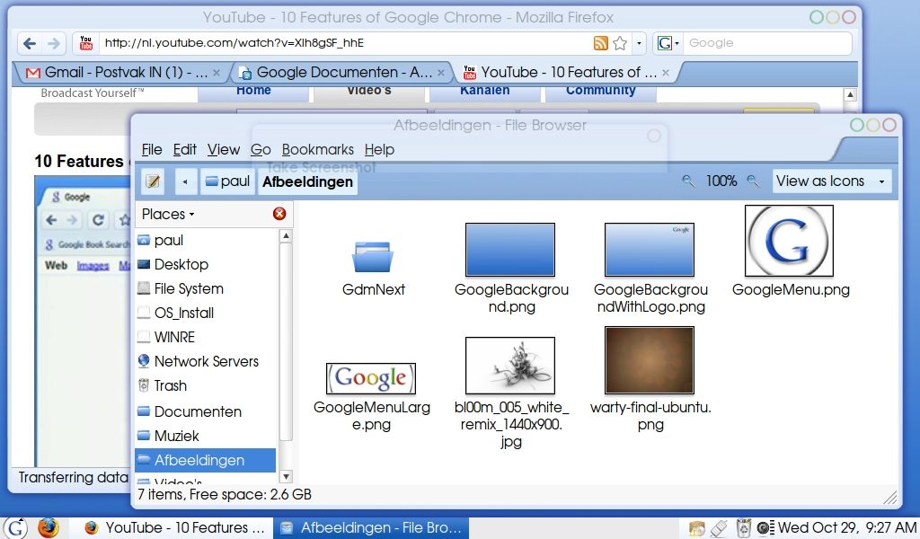Viewport: 920px width, 539px height.
Task: Close the Places side pane
Action: point(279,214)
